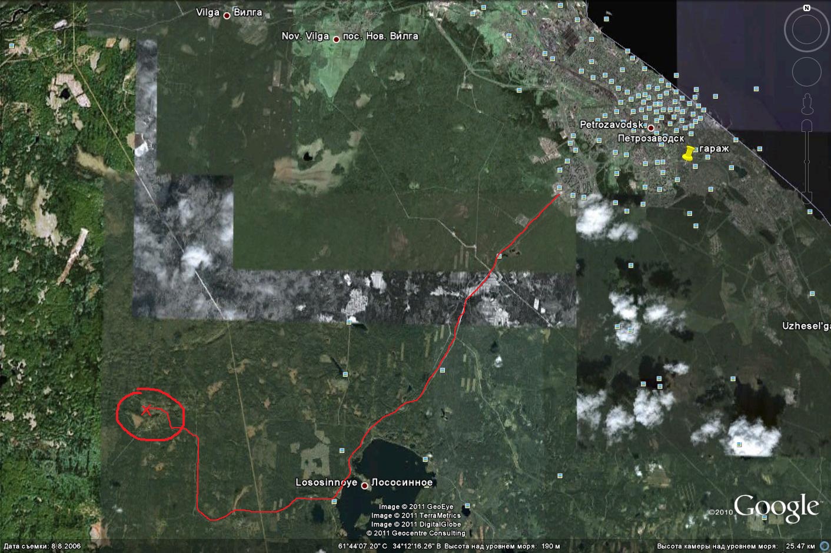Click the red X mark inside red circle
831x553 pixels.
tap(146, 410)
